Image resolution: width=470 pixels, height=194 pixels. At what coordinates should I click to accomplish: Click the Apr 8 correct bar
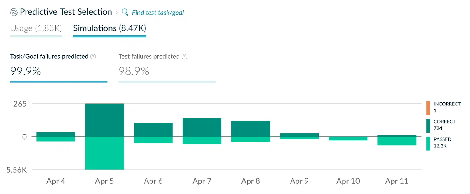(x=251, y=129)
